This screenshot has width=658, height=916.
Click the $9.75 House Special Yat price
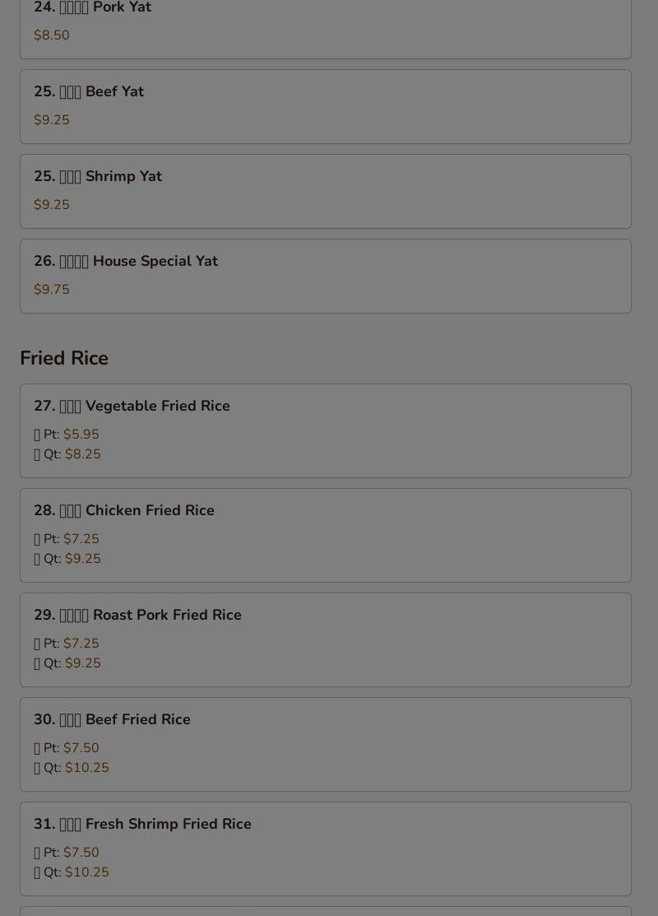51,289
